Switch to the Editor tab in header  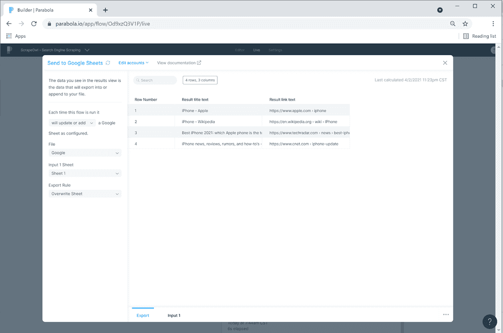tap(239, 50)
